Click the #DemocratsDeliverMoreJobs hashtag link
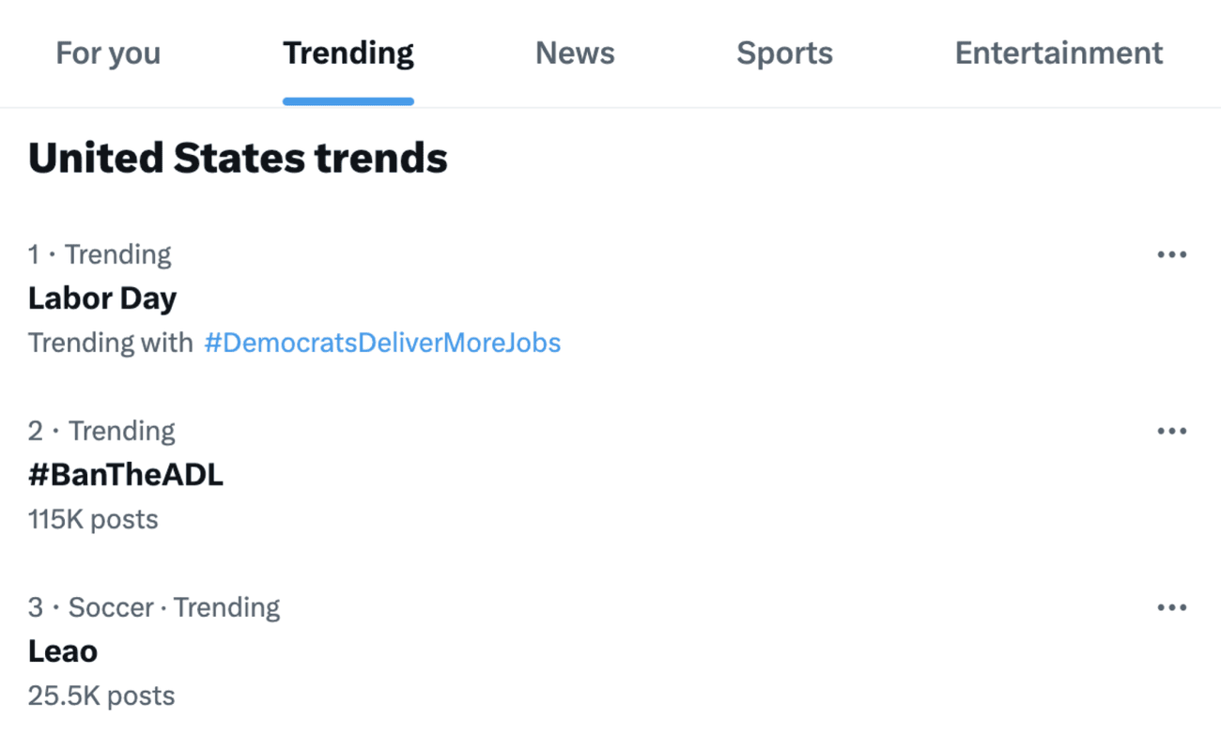 pyautogui.click(x=382, y=343)
